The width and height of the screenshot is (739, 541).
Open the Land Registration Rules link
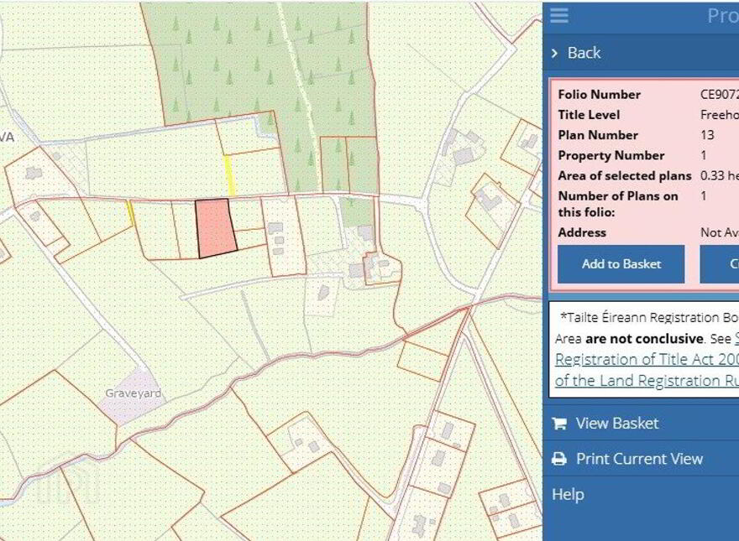coord(647,381)
